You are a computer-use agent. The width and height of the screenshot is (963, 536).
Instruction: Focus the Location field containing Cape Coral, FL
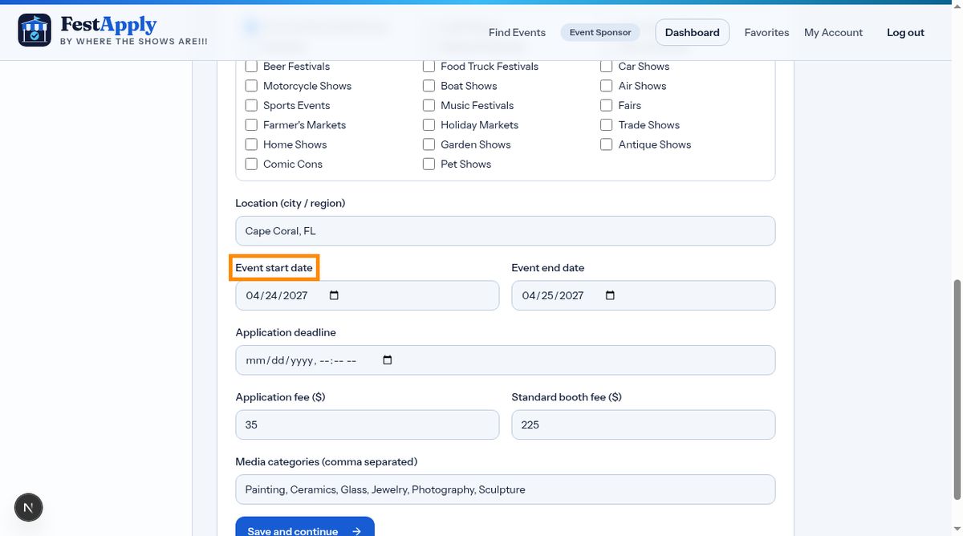(506, 231)
